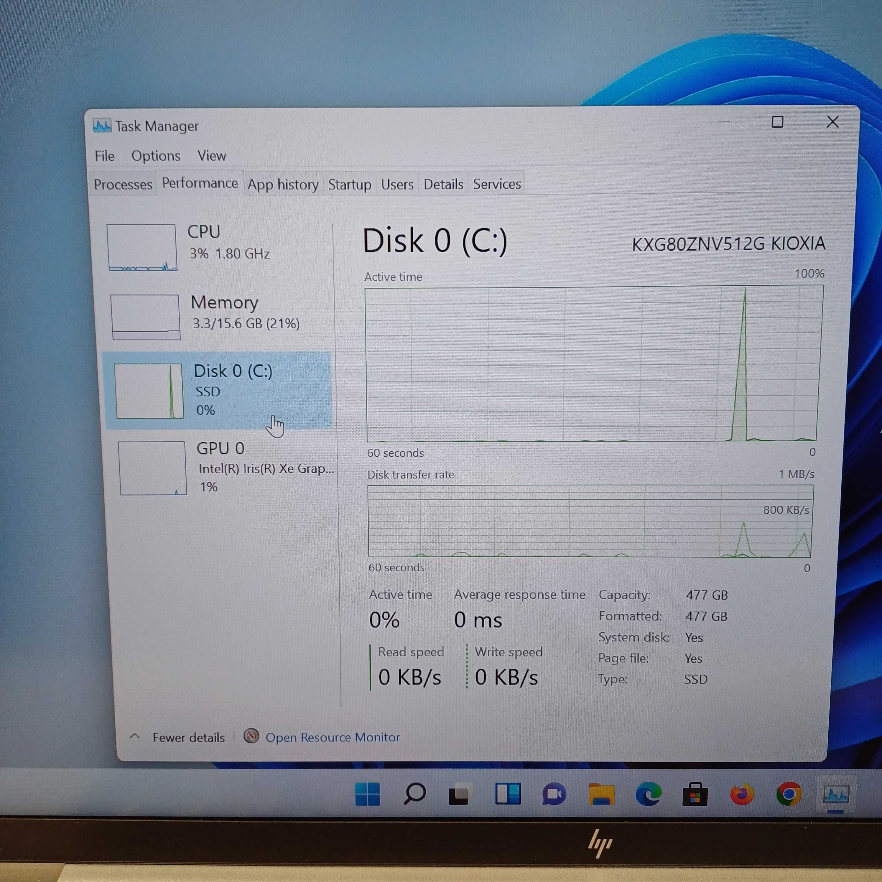Click the GPU 0 mini graph thumbnail
The height and width of the screenshot is (882, 882).
152,468
